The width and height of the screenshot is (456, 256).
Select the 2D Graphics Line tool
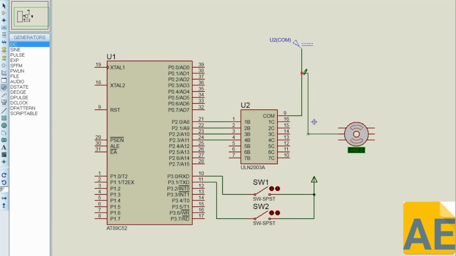(x=4, y=111)
